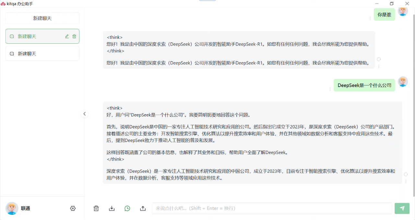This screenshot has width=415, height=220.
Task: Click the chat area vertical scrollbar
Action: click(413, 105)
